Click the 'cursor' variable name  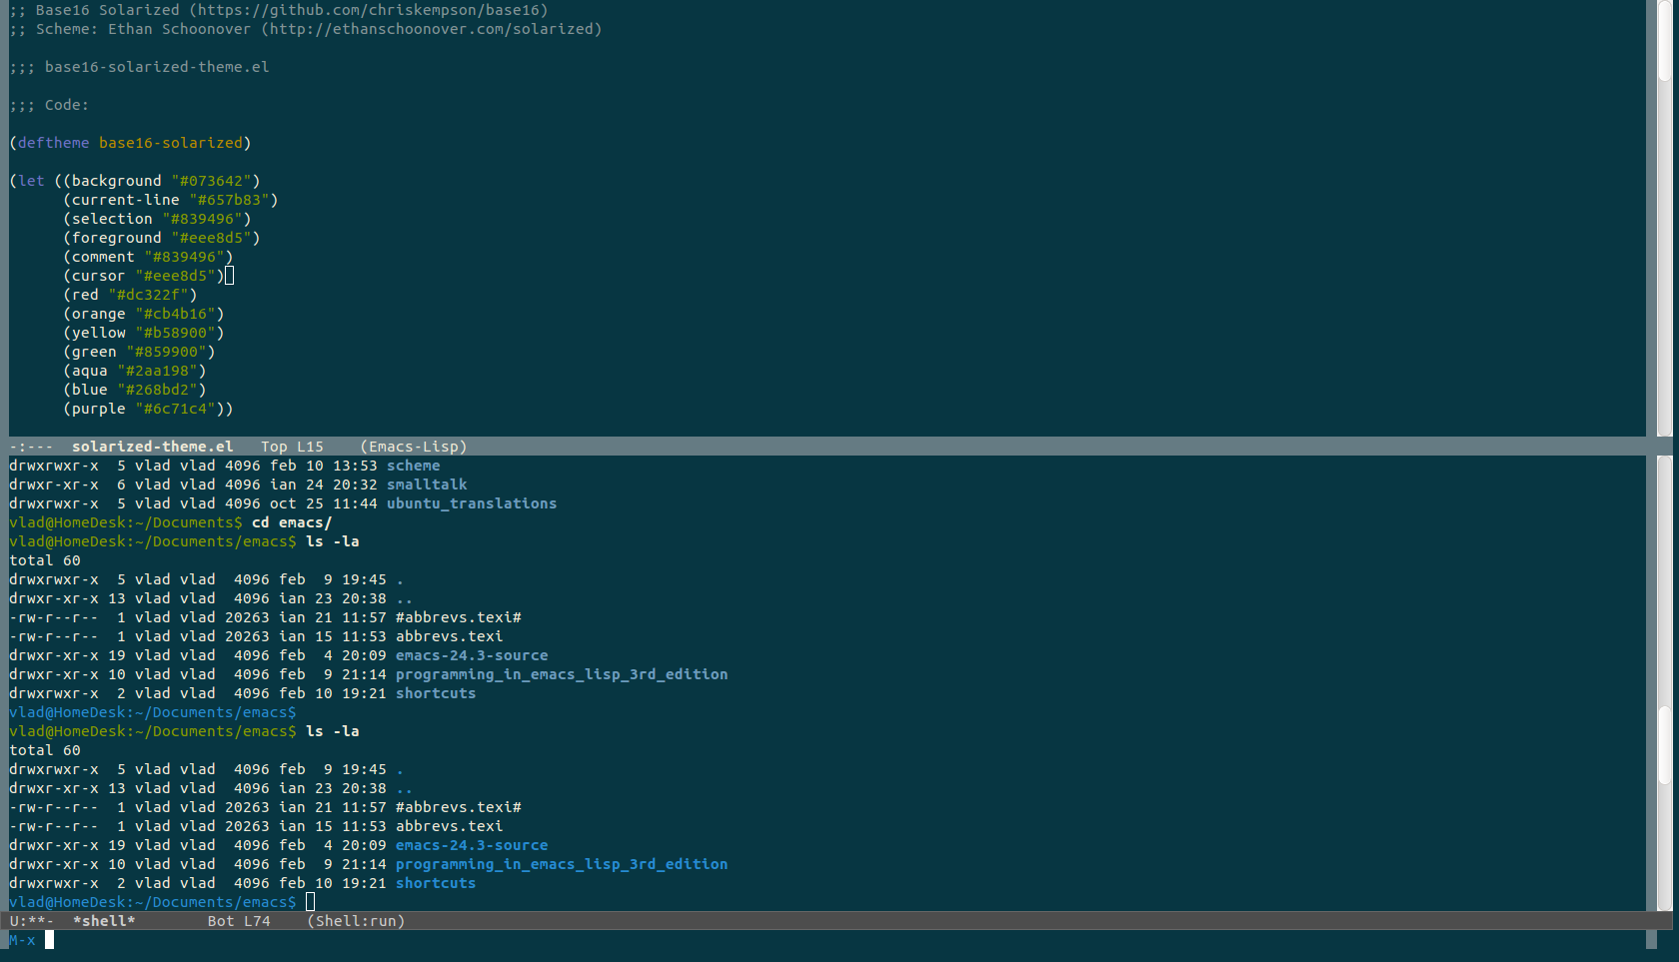[99, 276]
